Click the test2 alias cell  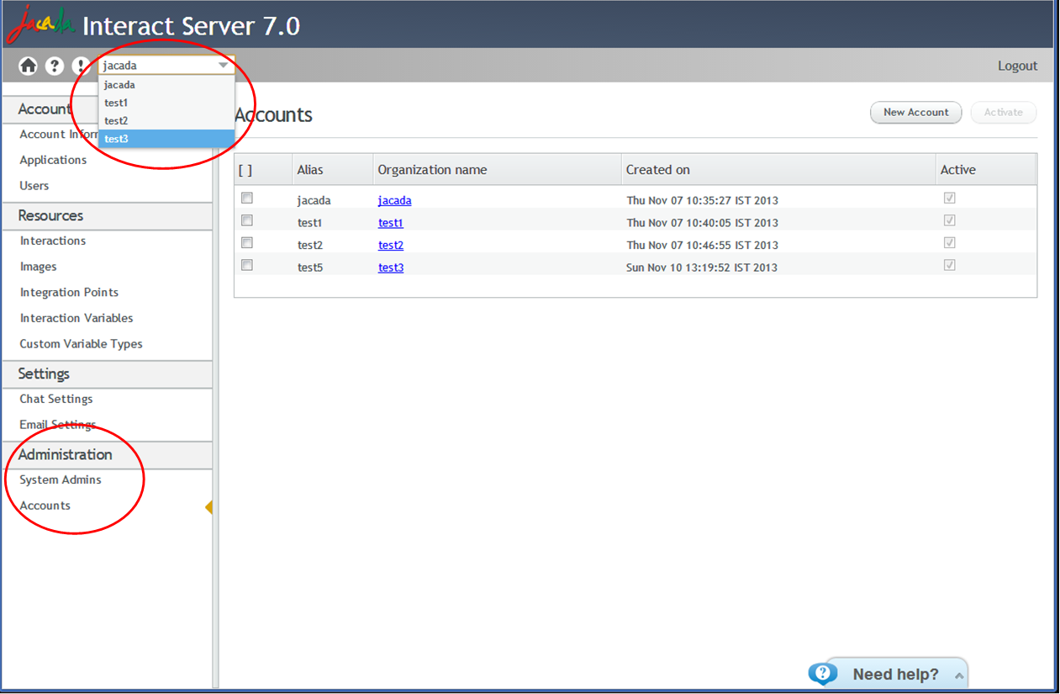(x=310, y=245)
